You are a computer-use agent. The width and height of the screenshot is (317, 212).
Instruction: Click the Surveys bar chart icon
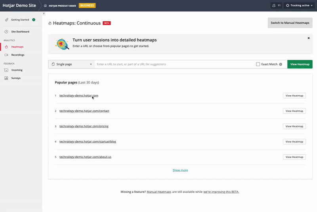tap(6, 78)
